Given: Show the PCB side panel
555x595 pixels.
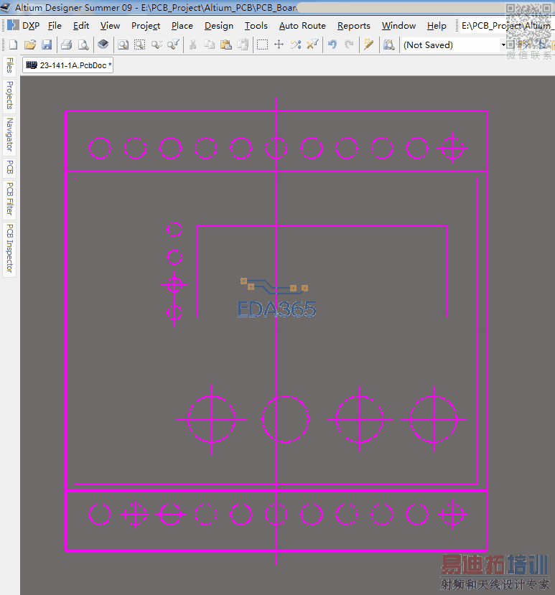Looking at the screenshot, I should 9,167.
